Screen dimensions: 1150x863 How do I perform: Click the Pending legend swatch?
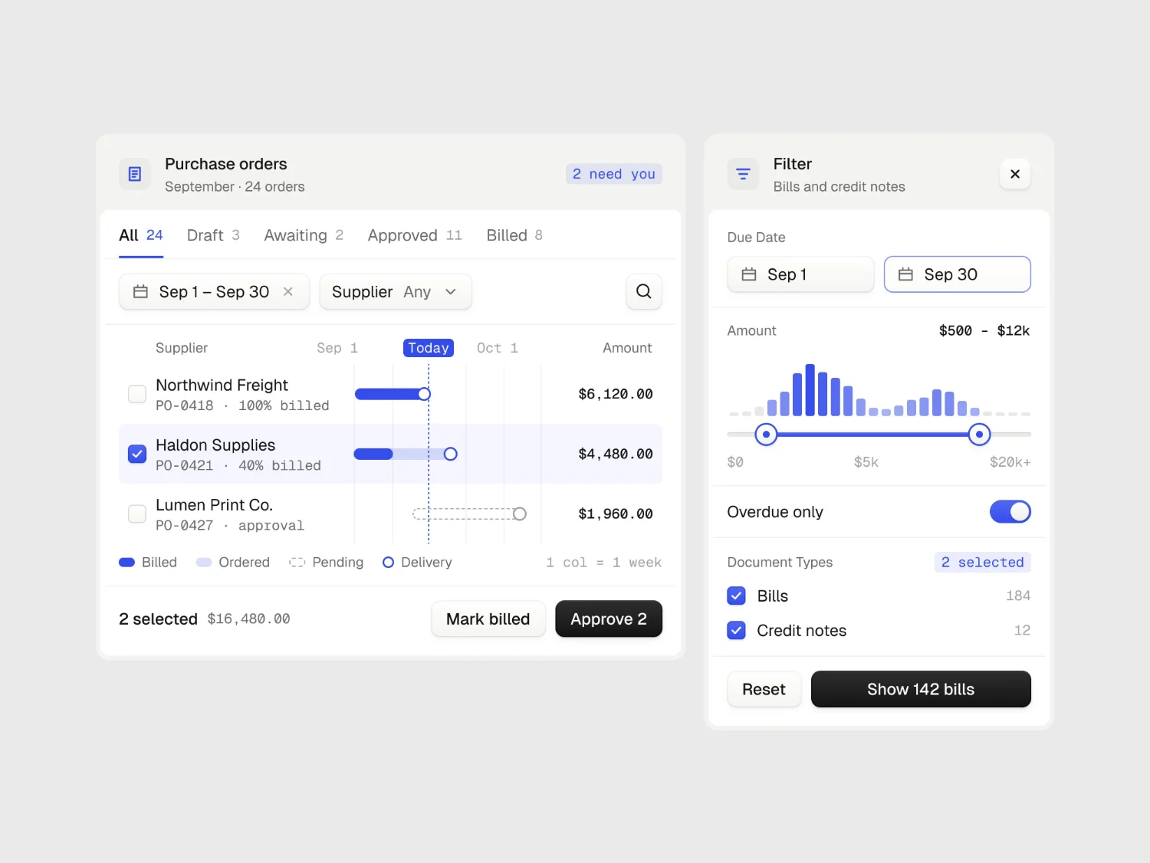[x=297, y=563]
